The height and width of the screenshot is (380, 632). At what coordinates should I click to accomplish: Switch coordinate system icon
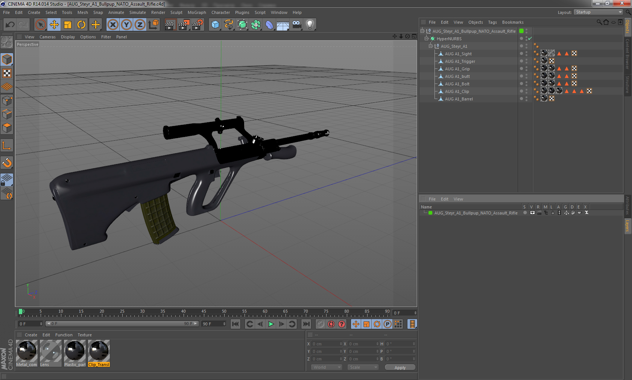point(153,25)
